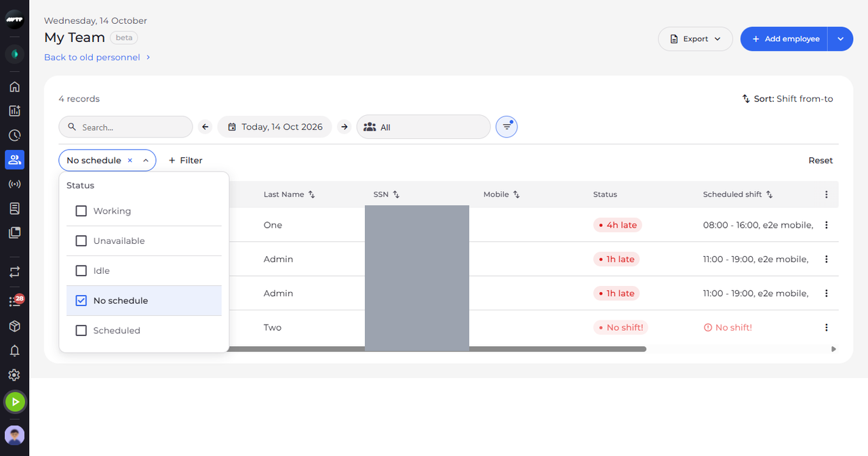Open row actions for employee Two
The image size is (868, 456).
(x=827, y=327)
